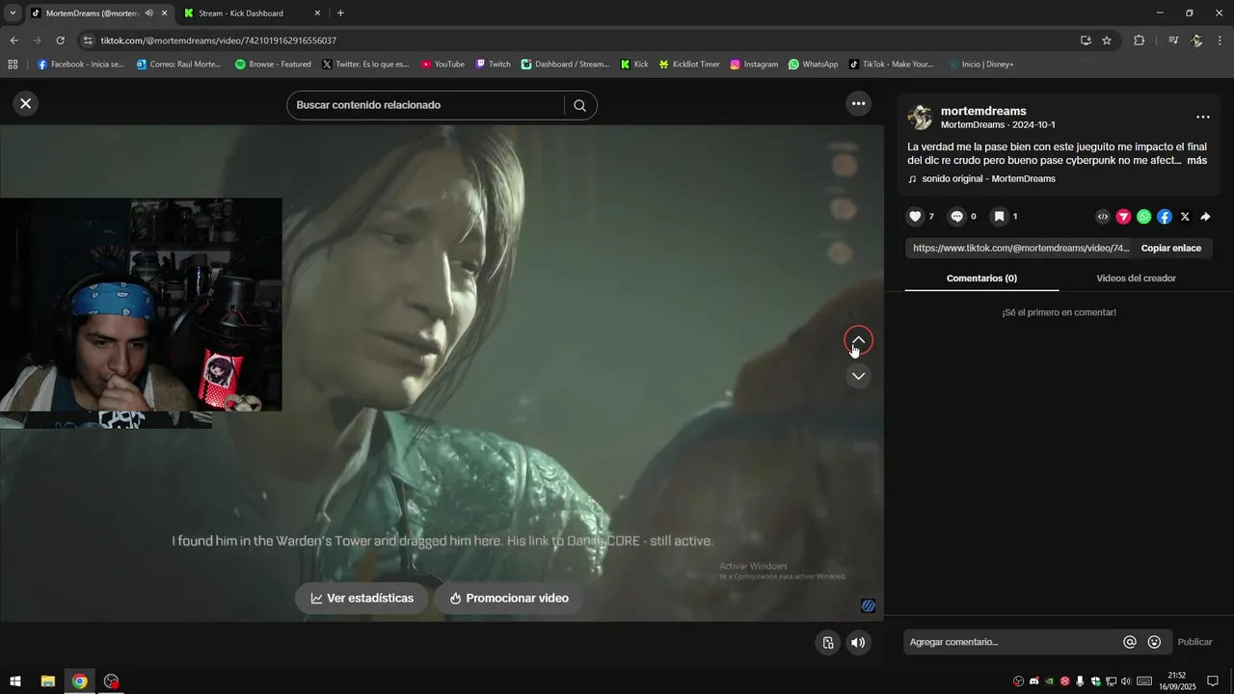Save the video with the bookmark icon
The image size is (1234, 694).
pyautogui.click(x=999, y=217)
